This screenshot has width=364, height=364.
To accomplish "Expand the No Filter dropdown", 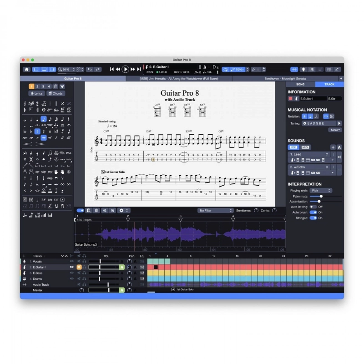I will tap(215, 211).
